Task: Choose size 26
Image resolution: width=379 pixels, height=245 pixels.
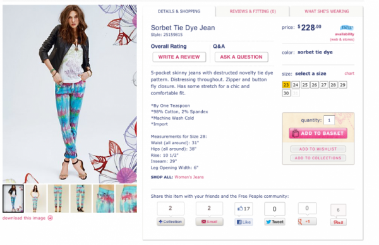Action: 314,85
